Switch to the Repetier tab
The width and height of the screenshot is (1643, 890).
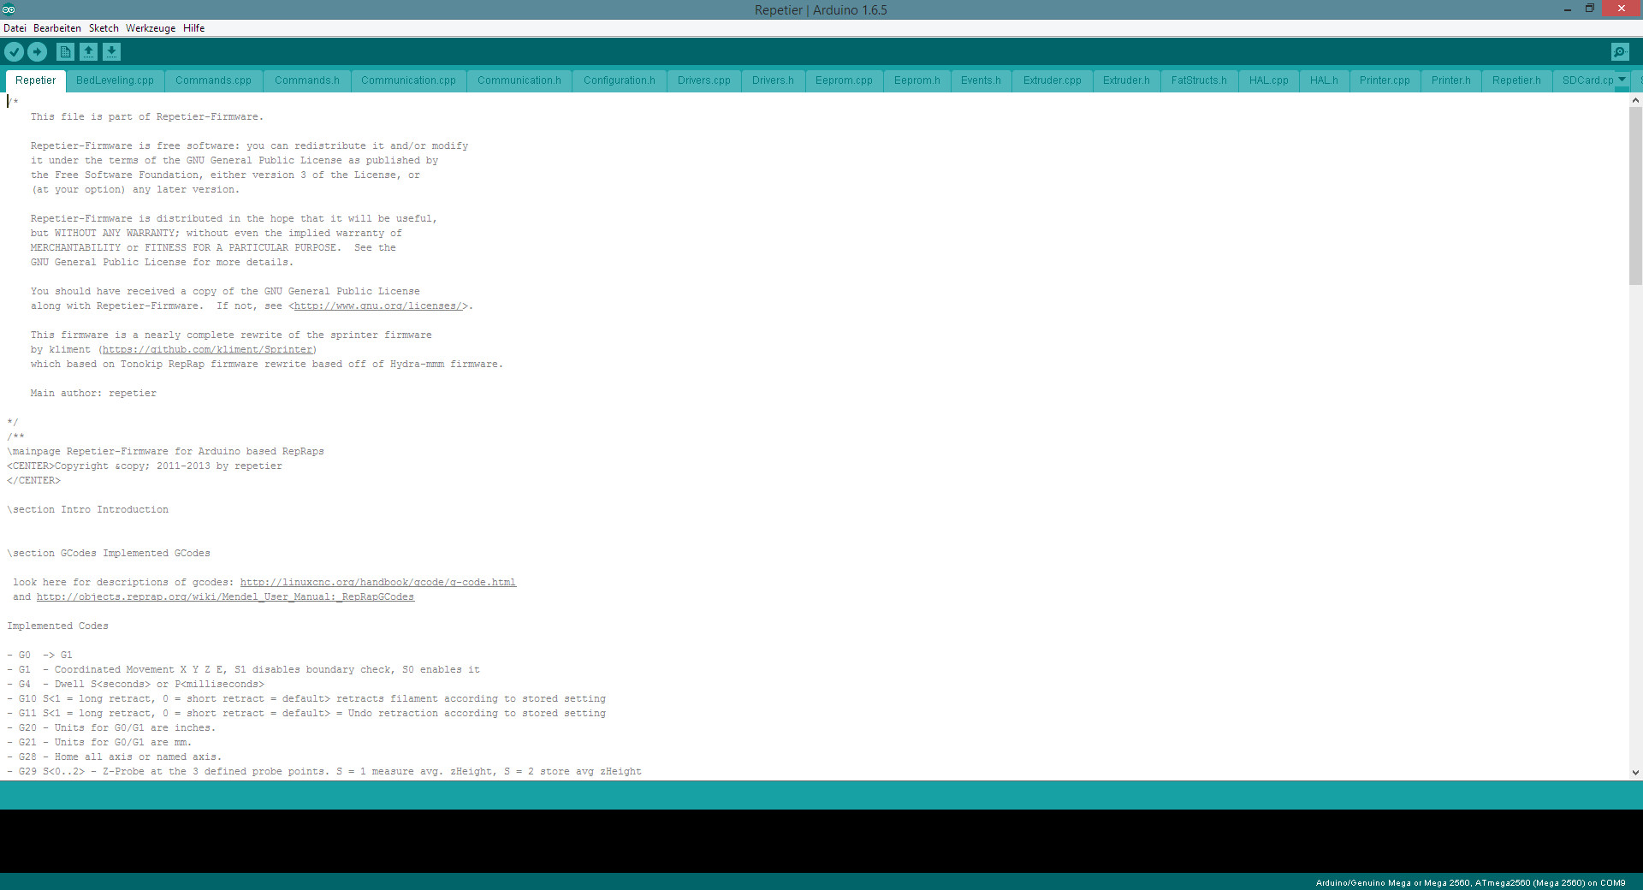coord(36,80)
